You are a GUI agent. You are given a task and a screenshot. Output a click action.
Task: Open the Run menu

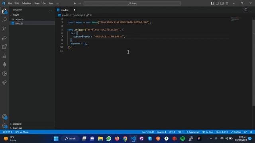click(51, 4)
